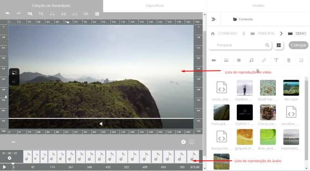This screenshot has width=310, height=171.
Task: Toggle the grid view button beside search
Action: 279,45
